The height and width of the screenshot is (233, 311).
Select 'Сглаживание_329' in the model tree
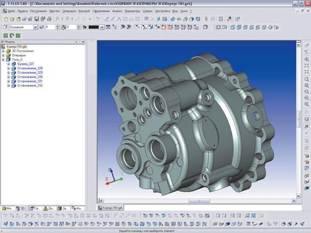[x=30, y=73]
